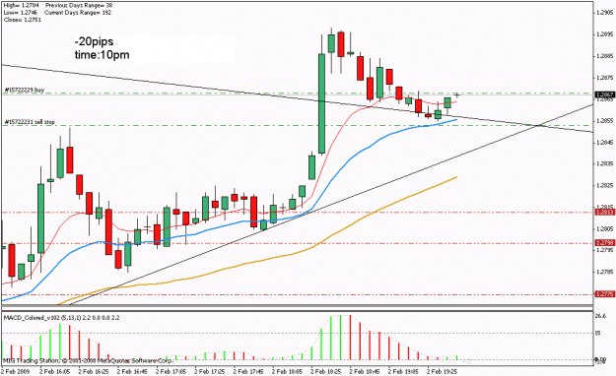
Task: Click the tallest green candle of the 18:25 breakout
Action: coord(321,103)
